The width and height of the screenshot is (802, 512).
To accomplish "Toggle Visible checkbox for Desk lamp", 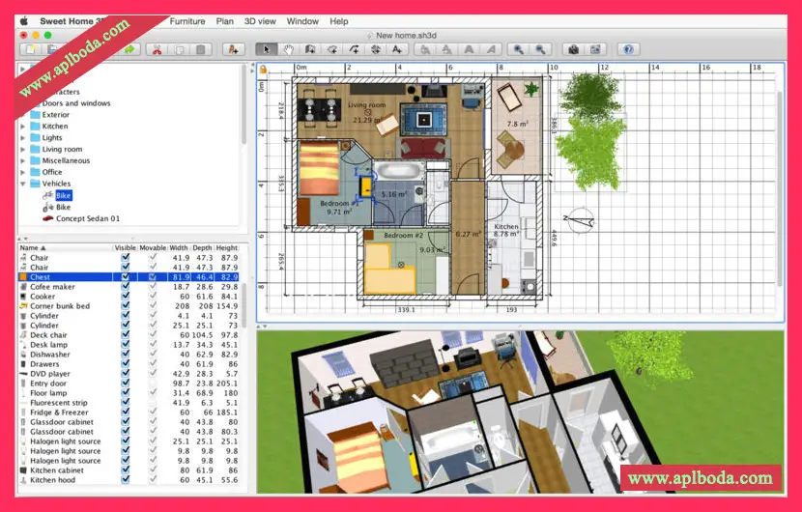I will tap(126, 345).
